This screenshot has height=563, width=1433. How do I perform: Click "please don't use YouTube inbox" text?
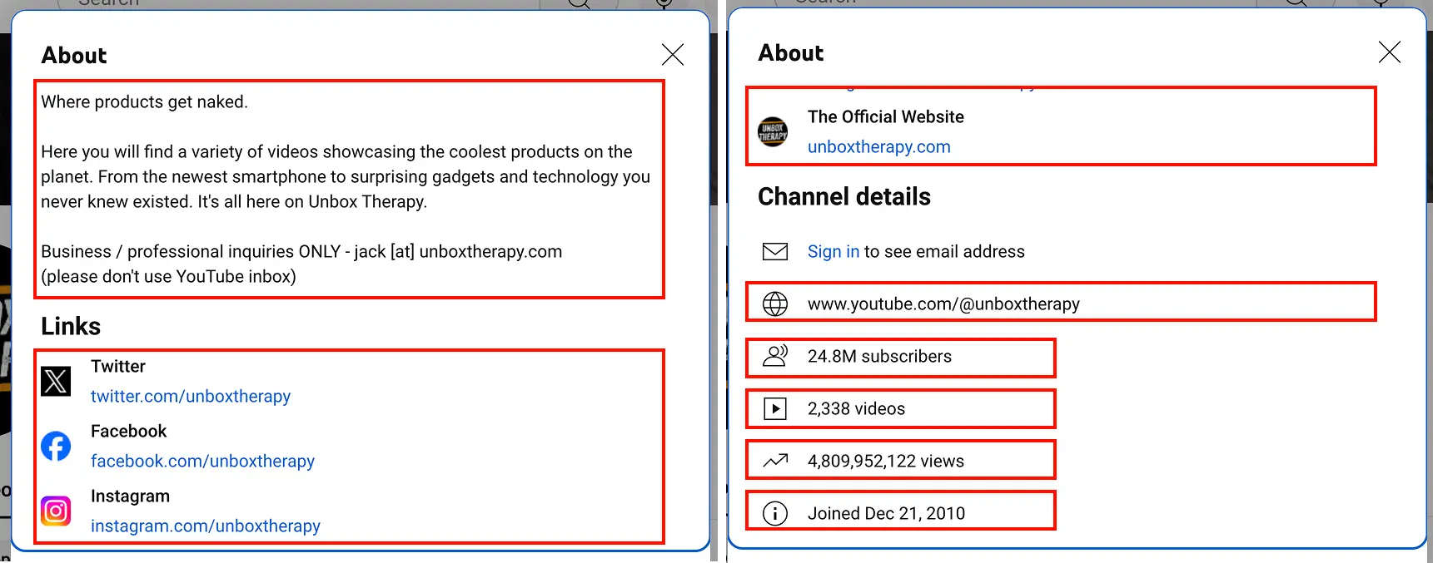pos(168,276)
